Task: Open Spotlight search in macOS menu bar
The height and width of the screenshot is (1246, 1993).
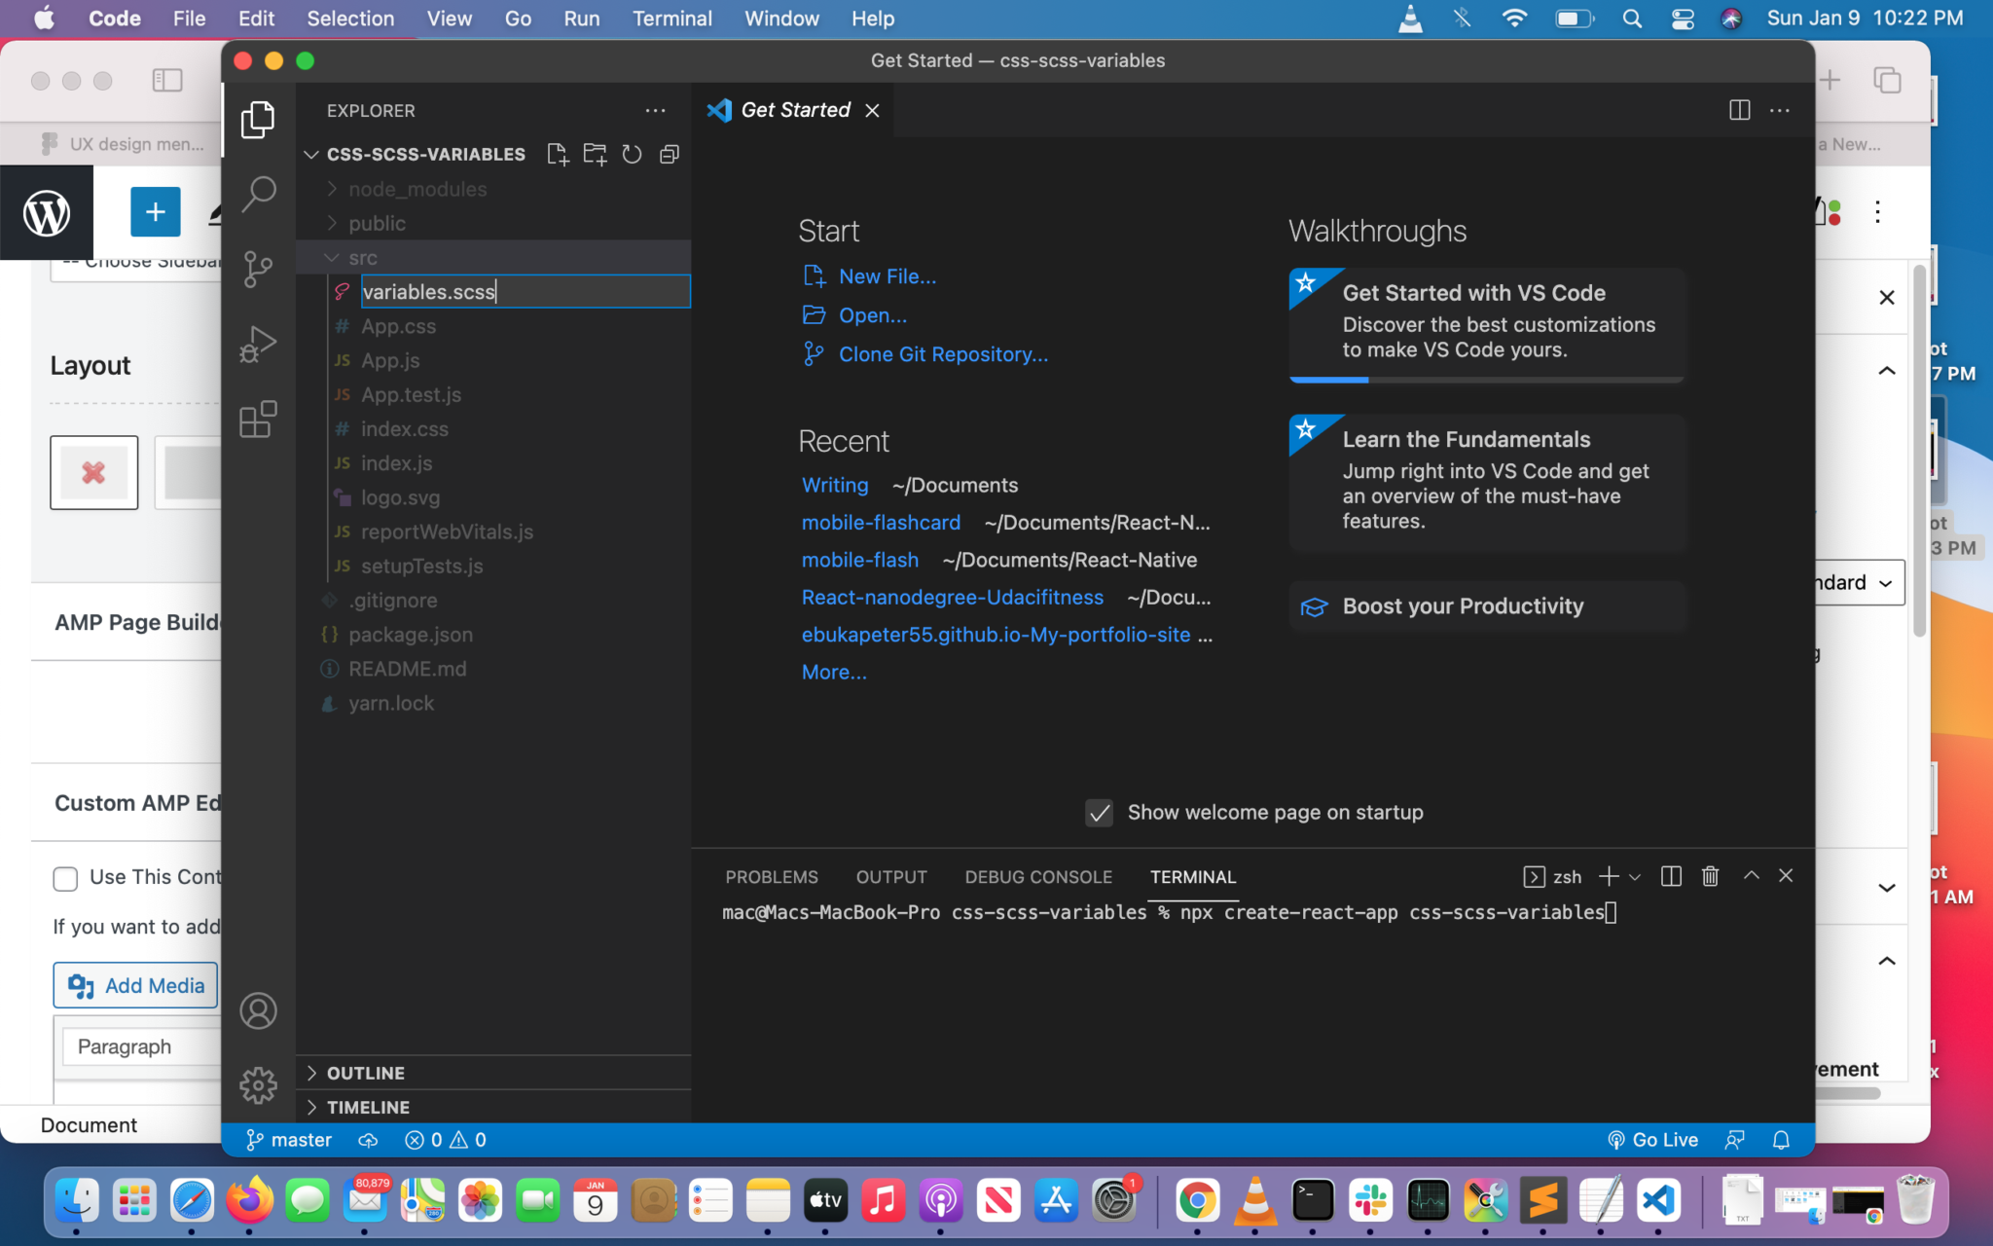Action: click(x=1633, y=18)
